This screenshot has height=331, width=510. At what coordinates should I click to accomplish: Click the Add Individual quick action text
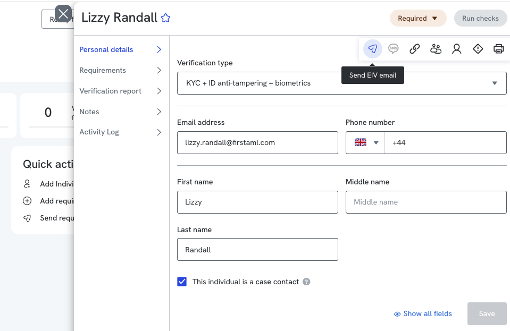(x=57, y=184)
